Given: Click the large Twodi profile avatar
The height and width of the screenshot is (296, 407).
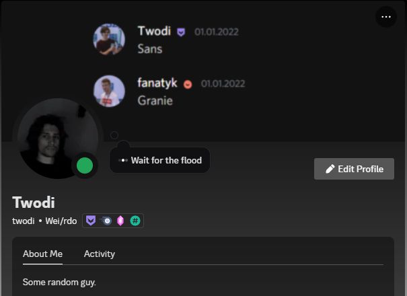Looking at the screenshot, I should click(58, 139).
